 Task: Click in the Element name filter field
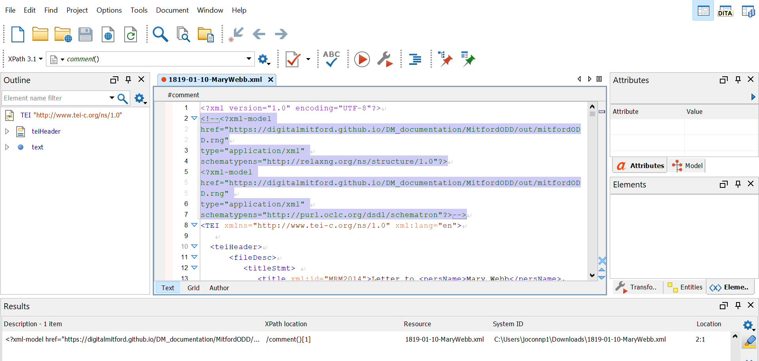click(x=55, y=98)
